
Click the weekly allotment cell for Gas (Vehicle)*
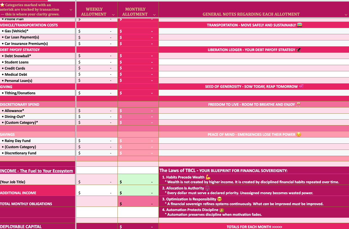[97, 31]
